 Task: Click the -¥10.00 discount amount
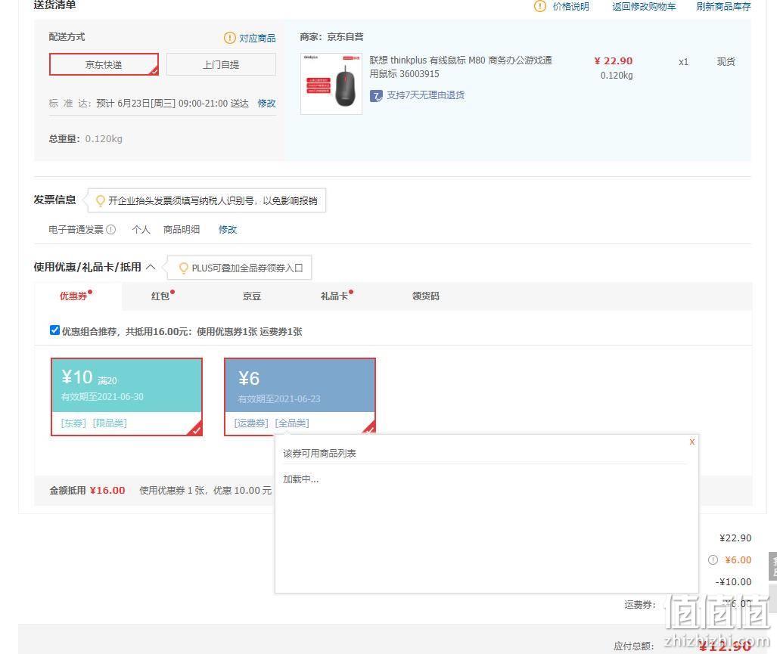tap(733, 581)
